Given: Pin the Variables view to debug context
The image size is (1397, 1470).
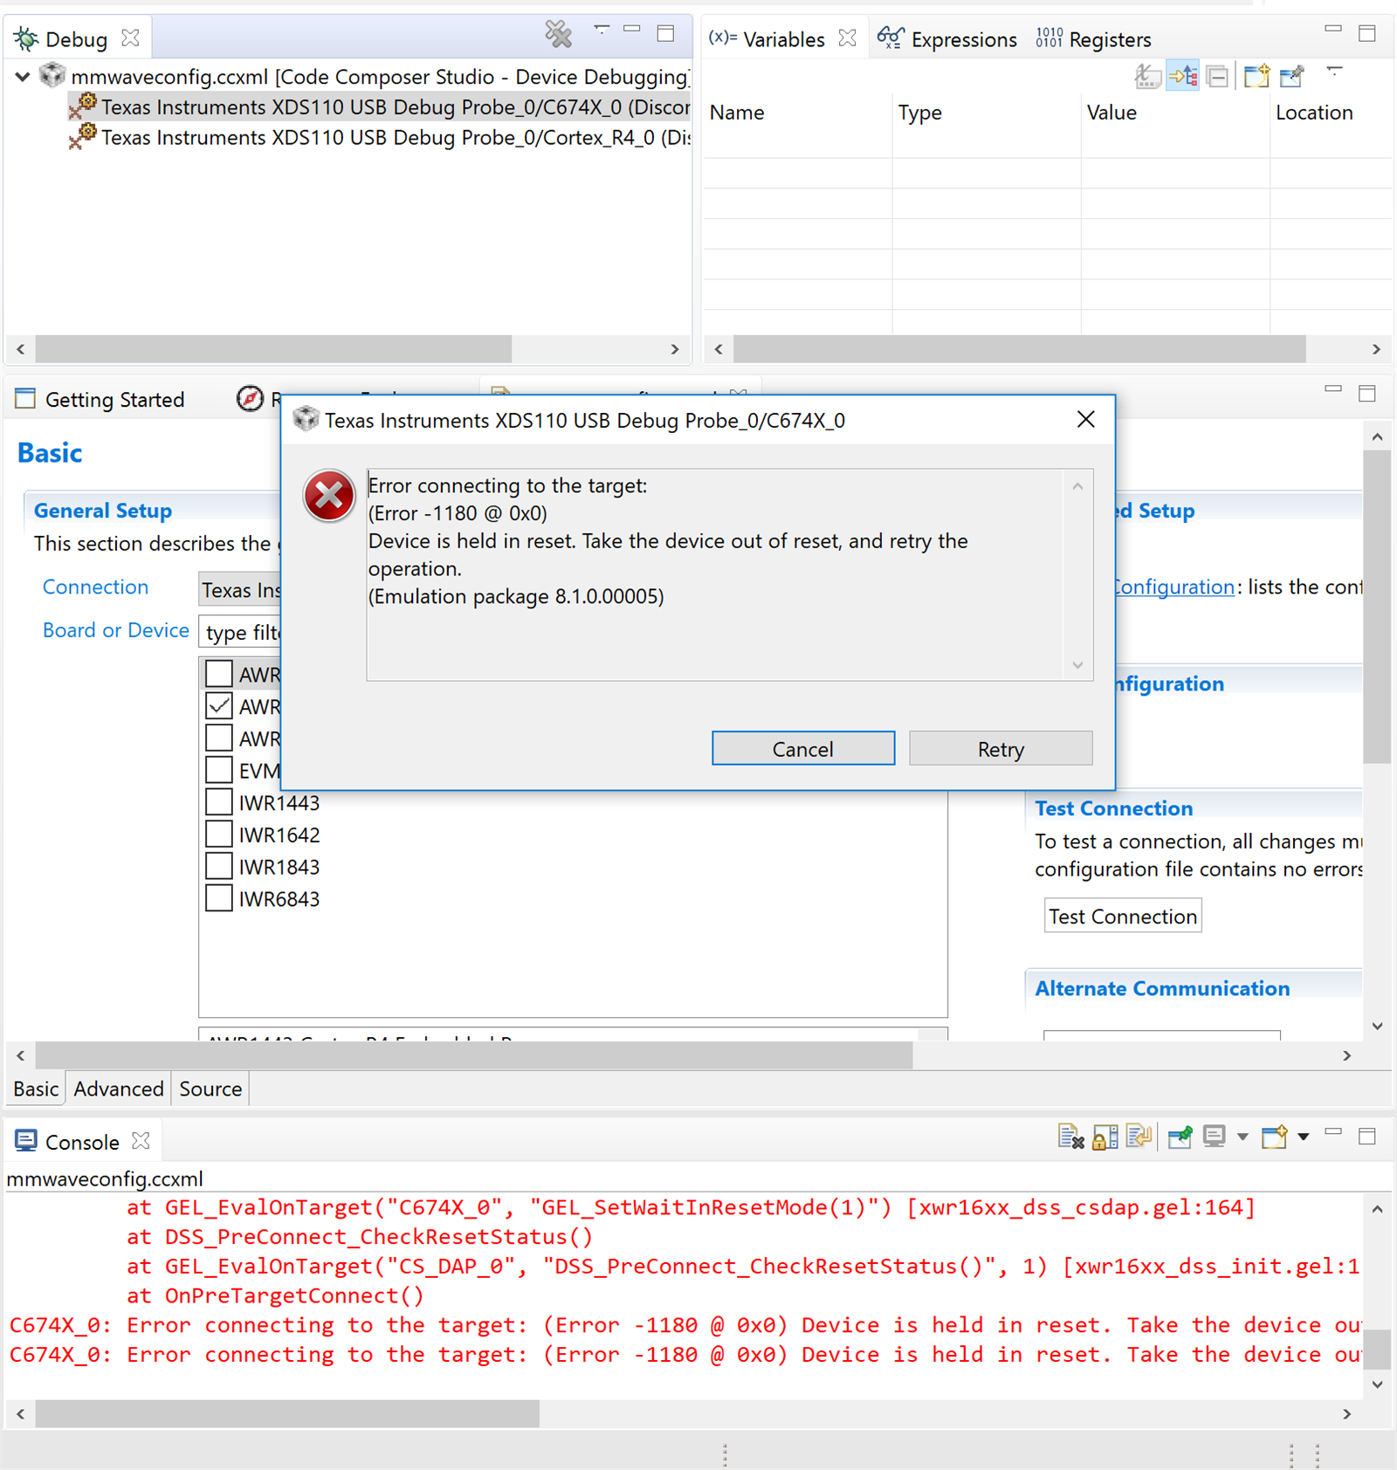Looking at the screenshot, I should point(1291,77).
